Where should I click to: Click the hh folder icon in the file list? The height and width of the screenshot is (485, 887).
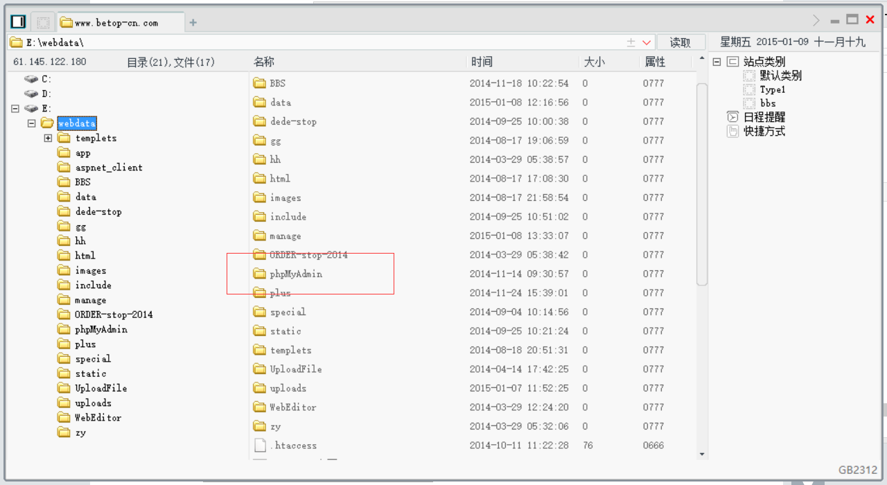point(260,159)
